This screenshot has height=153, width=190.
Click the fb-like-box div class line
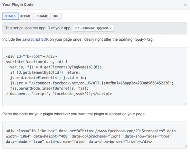92,131
